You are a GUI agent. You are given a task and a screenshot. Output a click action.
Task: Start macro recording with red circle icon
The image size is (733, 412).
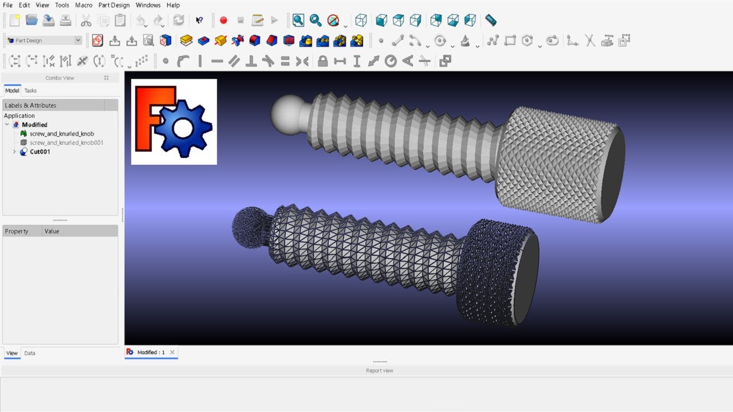223,21
